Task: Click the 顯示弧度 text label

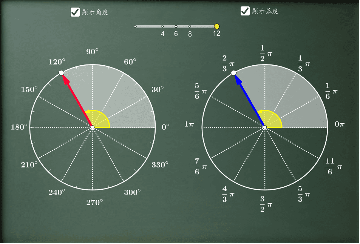Action: (265, 11)
